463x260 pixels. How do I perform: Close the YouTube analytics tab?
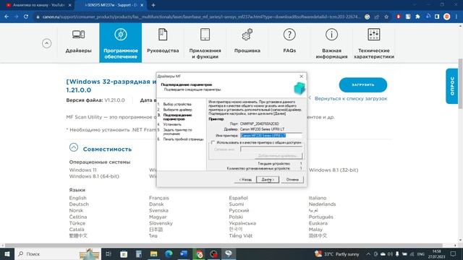(70, 5)
